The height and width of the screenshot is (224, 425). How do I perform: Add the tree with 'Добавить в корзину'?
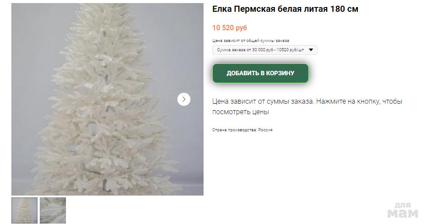point(260,73)
